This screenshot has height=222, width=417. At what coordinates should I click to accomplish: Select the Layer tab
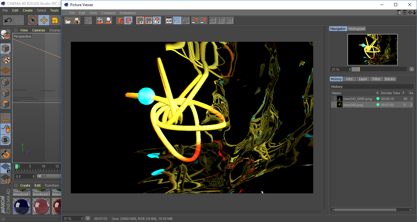[x=363, y=79]
